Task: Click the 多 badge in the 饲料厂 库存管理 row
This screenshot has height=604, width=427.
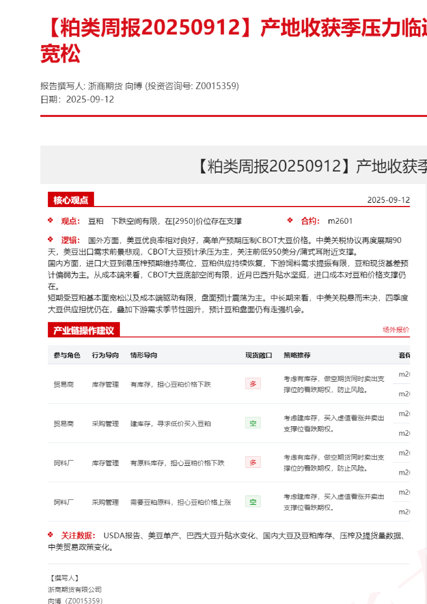Action: tap(253, 462)
